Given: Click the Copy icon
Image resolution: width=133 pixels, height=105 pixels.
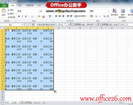Looking at the screenshot, I should click(x=8, y=14).
